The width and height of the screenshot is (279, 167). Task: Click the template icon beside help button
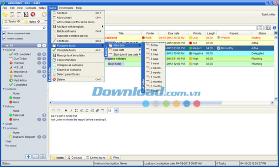pos(267,28)
